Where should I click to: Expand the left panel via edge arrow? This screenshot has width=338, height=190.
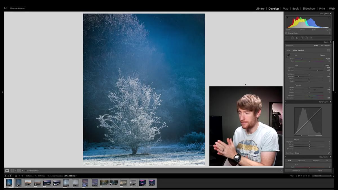click(2, 92)
